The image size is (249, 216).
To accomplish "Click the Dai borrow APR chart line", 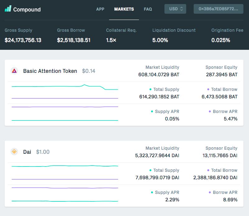I will [65, 188].
